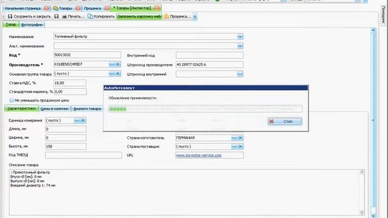This screenshot has height=218, width=388.
Task: Expand the toolbar overflow arrow
Action: click(x=195, y=16)
